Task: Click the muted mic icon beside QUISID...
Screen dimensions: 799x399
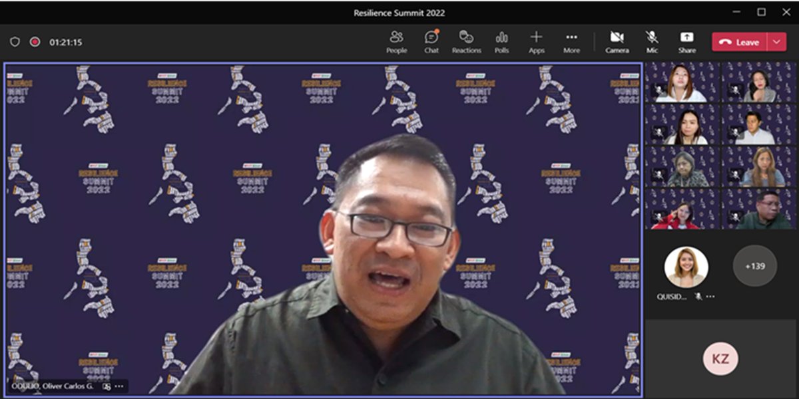Action: (x=698, y=296)
